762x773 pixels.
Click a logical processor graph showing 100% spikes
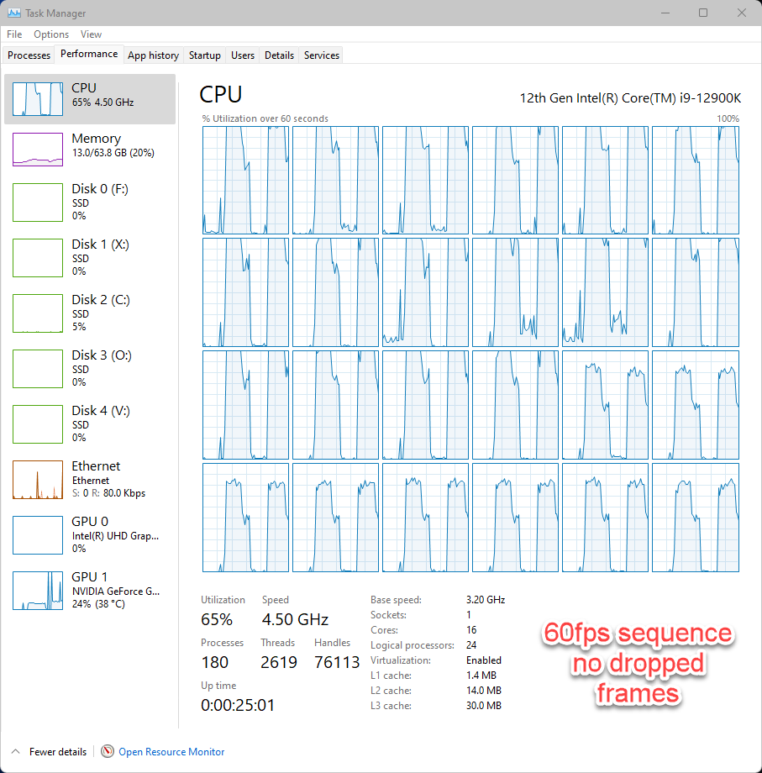tap(245, 180)
